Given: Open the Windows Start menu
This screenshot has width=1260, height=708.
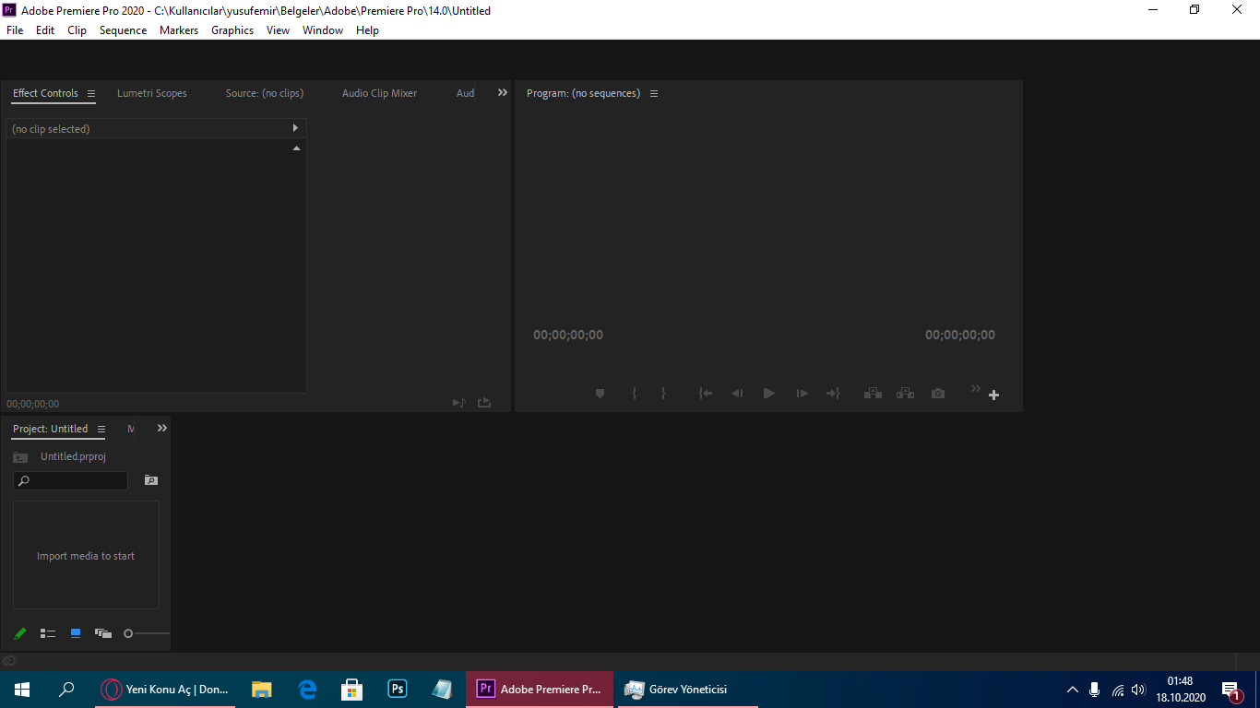Looking at the screenshot, I should coord(22,690).
